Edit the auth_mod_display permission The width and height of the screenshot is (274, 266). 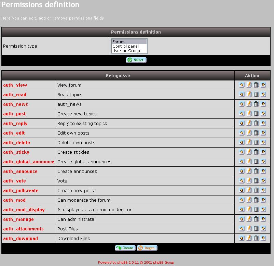tap(249, 210)
